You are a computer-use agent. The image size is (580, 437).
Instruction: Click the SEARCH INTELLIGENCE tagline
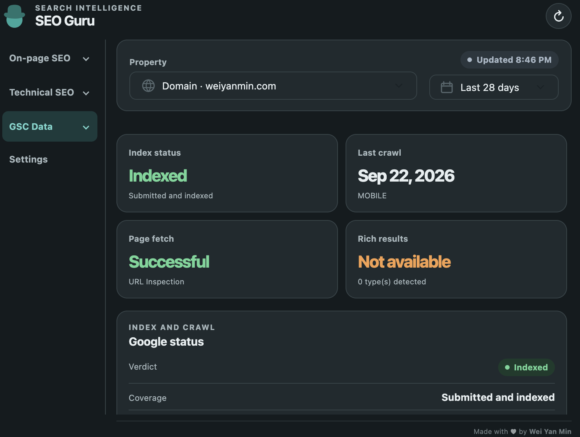[x=88, y=8]
